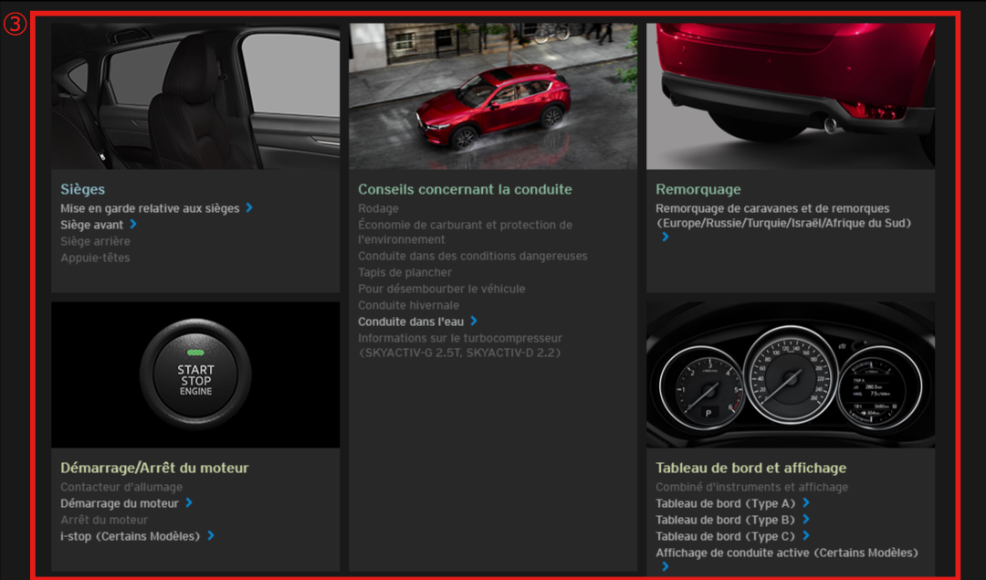Image resolution: width=986 pixels, height=580 pixels.
Task: Click arrow icon next to Conduite dans l'eau
Action: [x=474, y=321]
